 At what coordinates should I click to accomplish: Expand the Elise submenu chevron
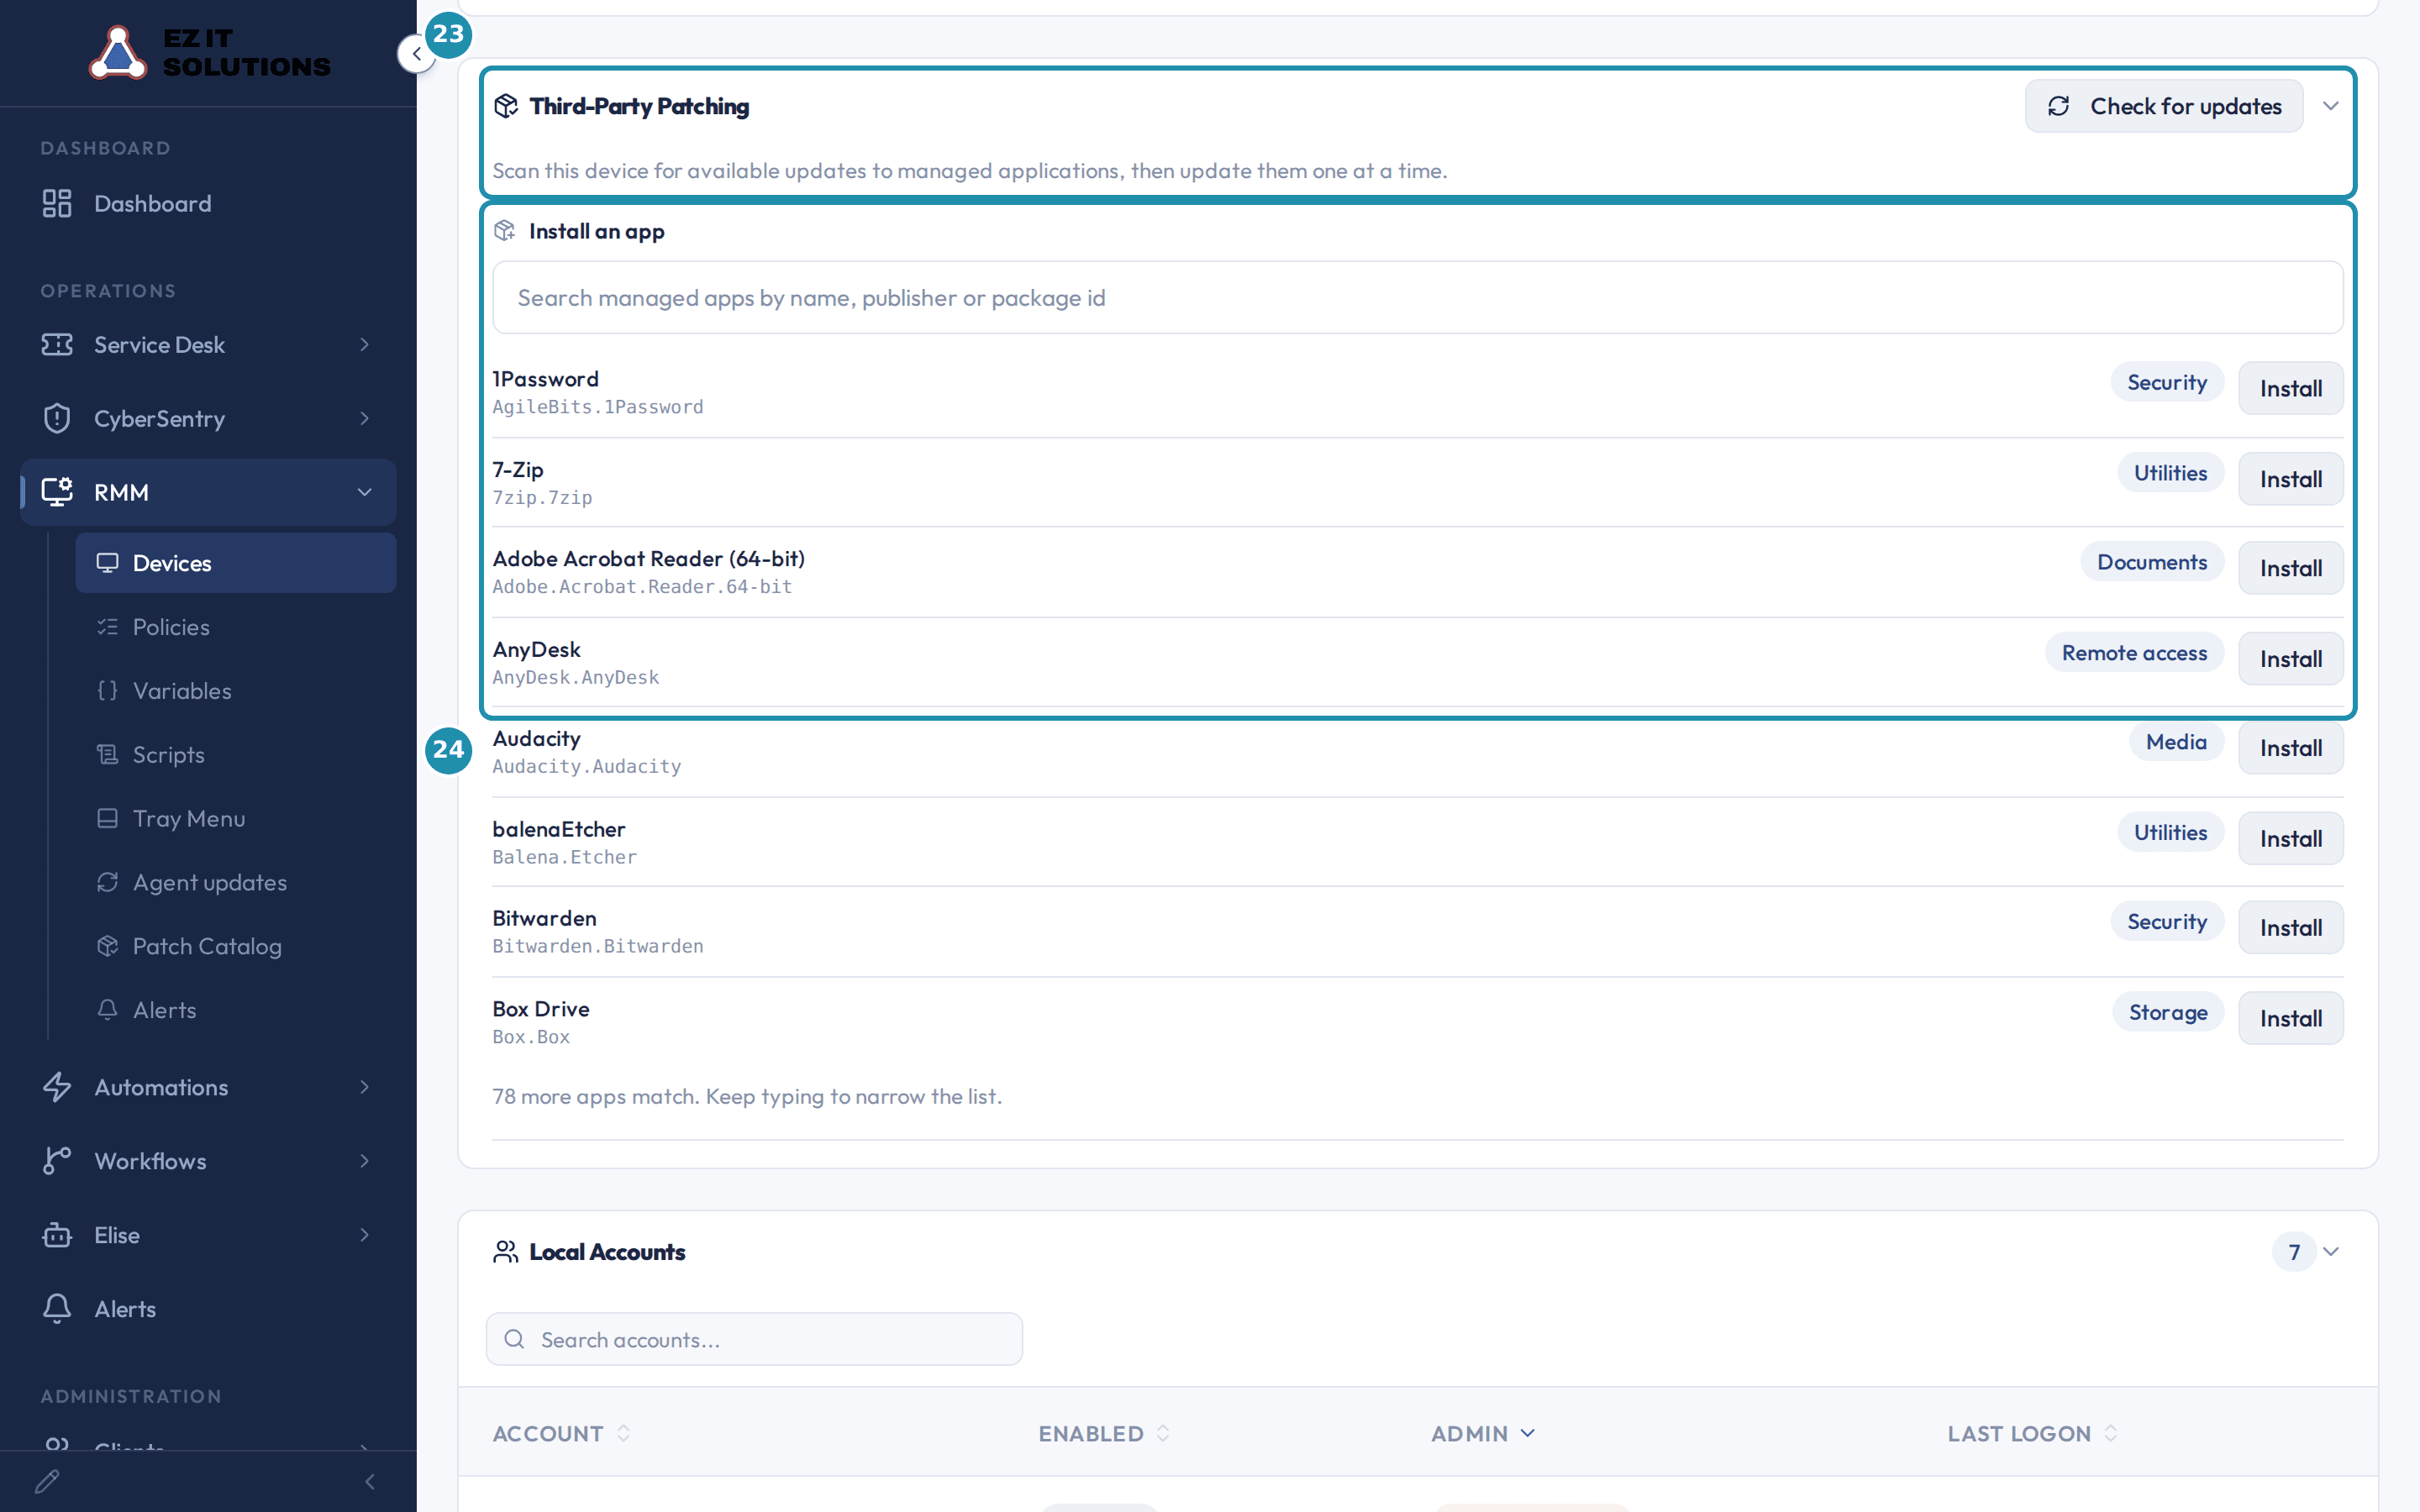pos(365,1235)
